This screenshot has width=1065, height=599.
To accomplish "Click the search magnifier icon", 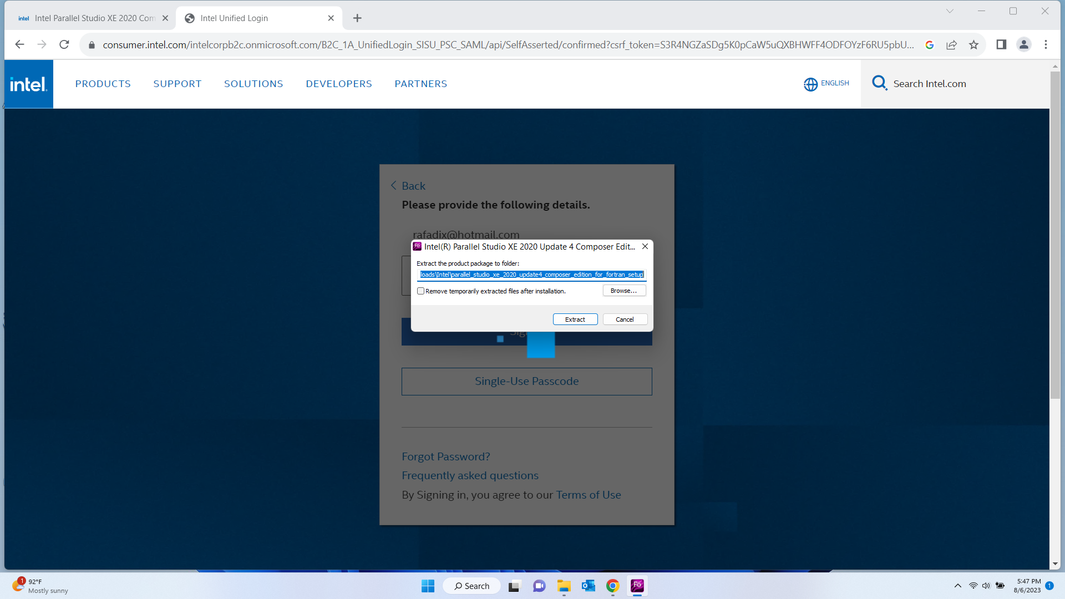I will coord(879,83).
